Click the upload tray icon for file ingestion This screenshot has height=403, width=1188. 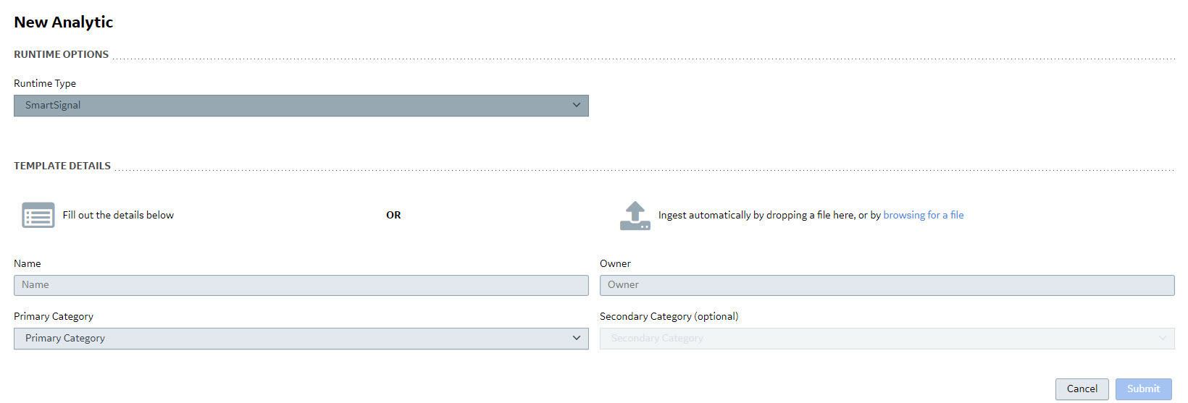635,216
